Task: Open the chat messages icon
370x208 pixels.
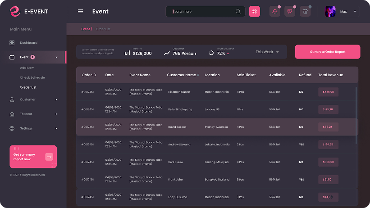Action: pyautogui.click(x=290, y=11)
